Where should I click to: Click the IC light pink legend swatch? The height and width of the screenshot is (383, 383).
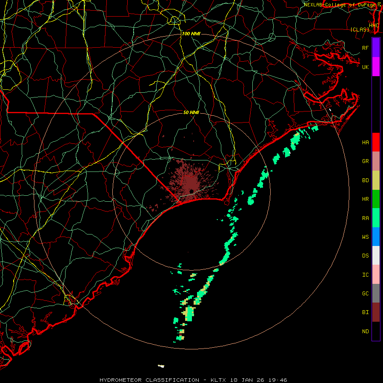click(376, 274)
